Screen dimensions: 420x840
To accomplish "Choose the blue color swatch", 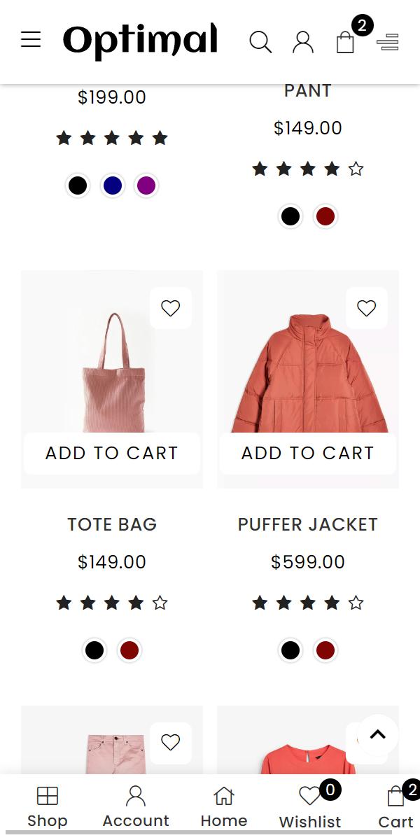I will point(113,185).
